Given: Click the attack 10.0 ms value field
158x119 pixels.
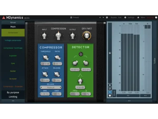Looking at the screenshot, I should click(x=45, y=80).
